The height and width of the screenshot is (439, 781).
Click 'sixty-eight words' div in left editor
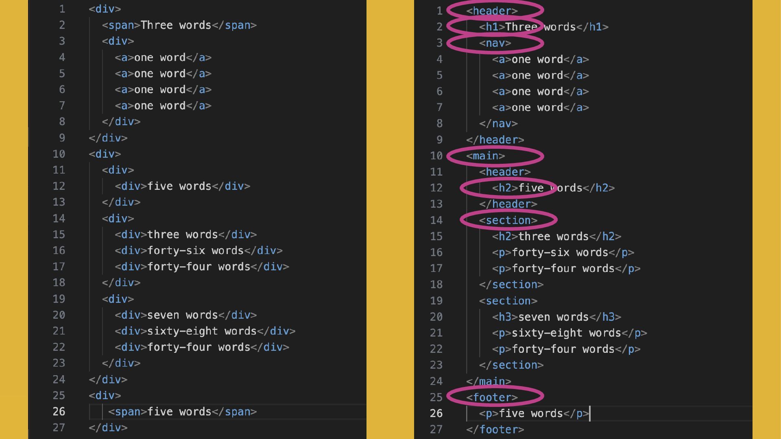(205, 331)
